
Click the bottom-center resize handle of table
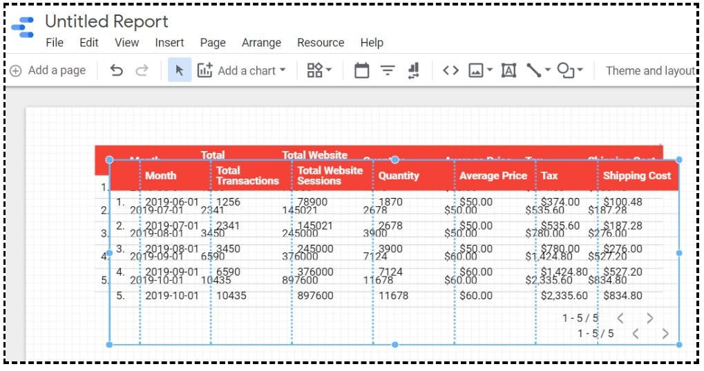point(394,345)
